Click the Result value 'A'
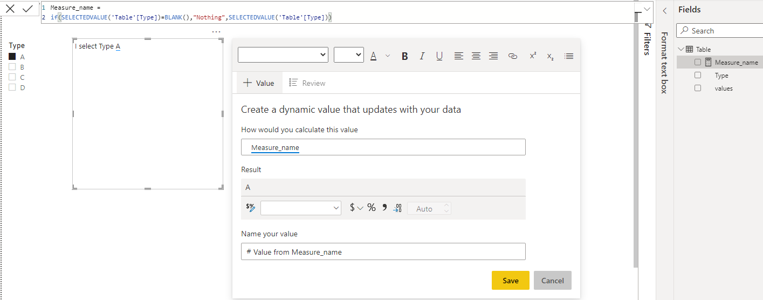763x300 pixels. click(x=248, y=187)
